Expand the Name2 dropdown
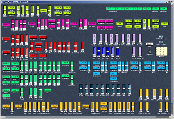Screen dimensions: 174x119 67,13
